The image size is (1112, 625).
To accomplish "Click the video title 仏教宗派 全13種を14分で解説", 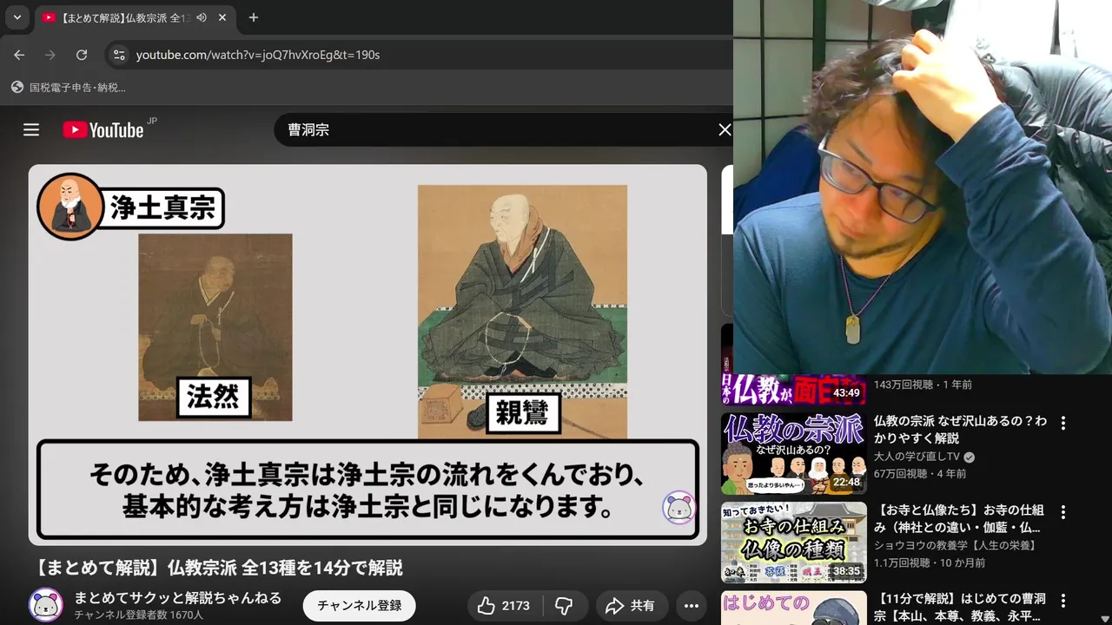I will coord(219,568).
